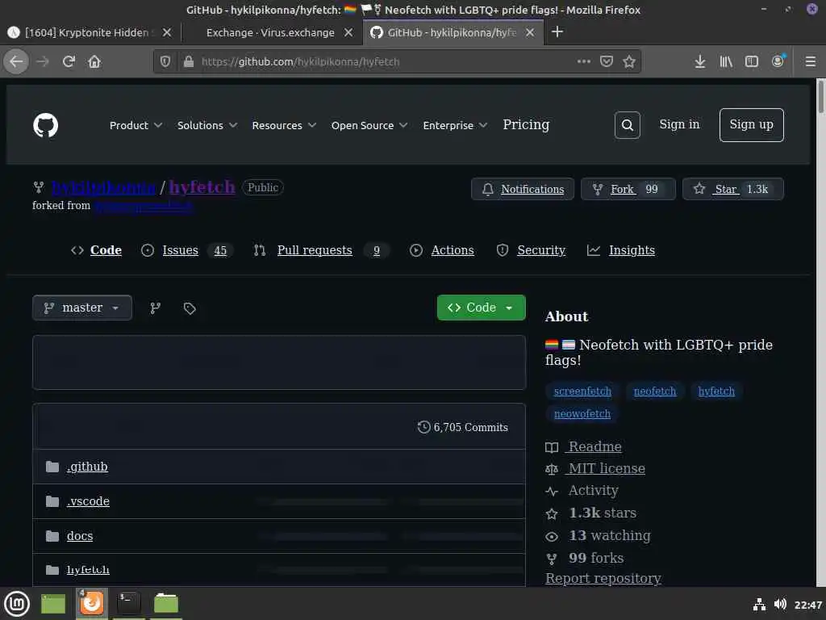Show desktop via green taskbar icon
The height and width of the screenshot is (620, 826).
[x=53, y=603]
